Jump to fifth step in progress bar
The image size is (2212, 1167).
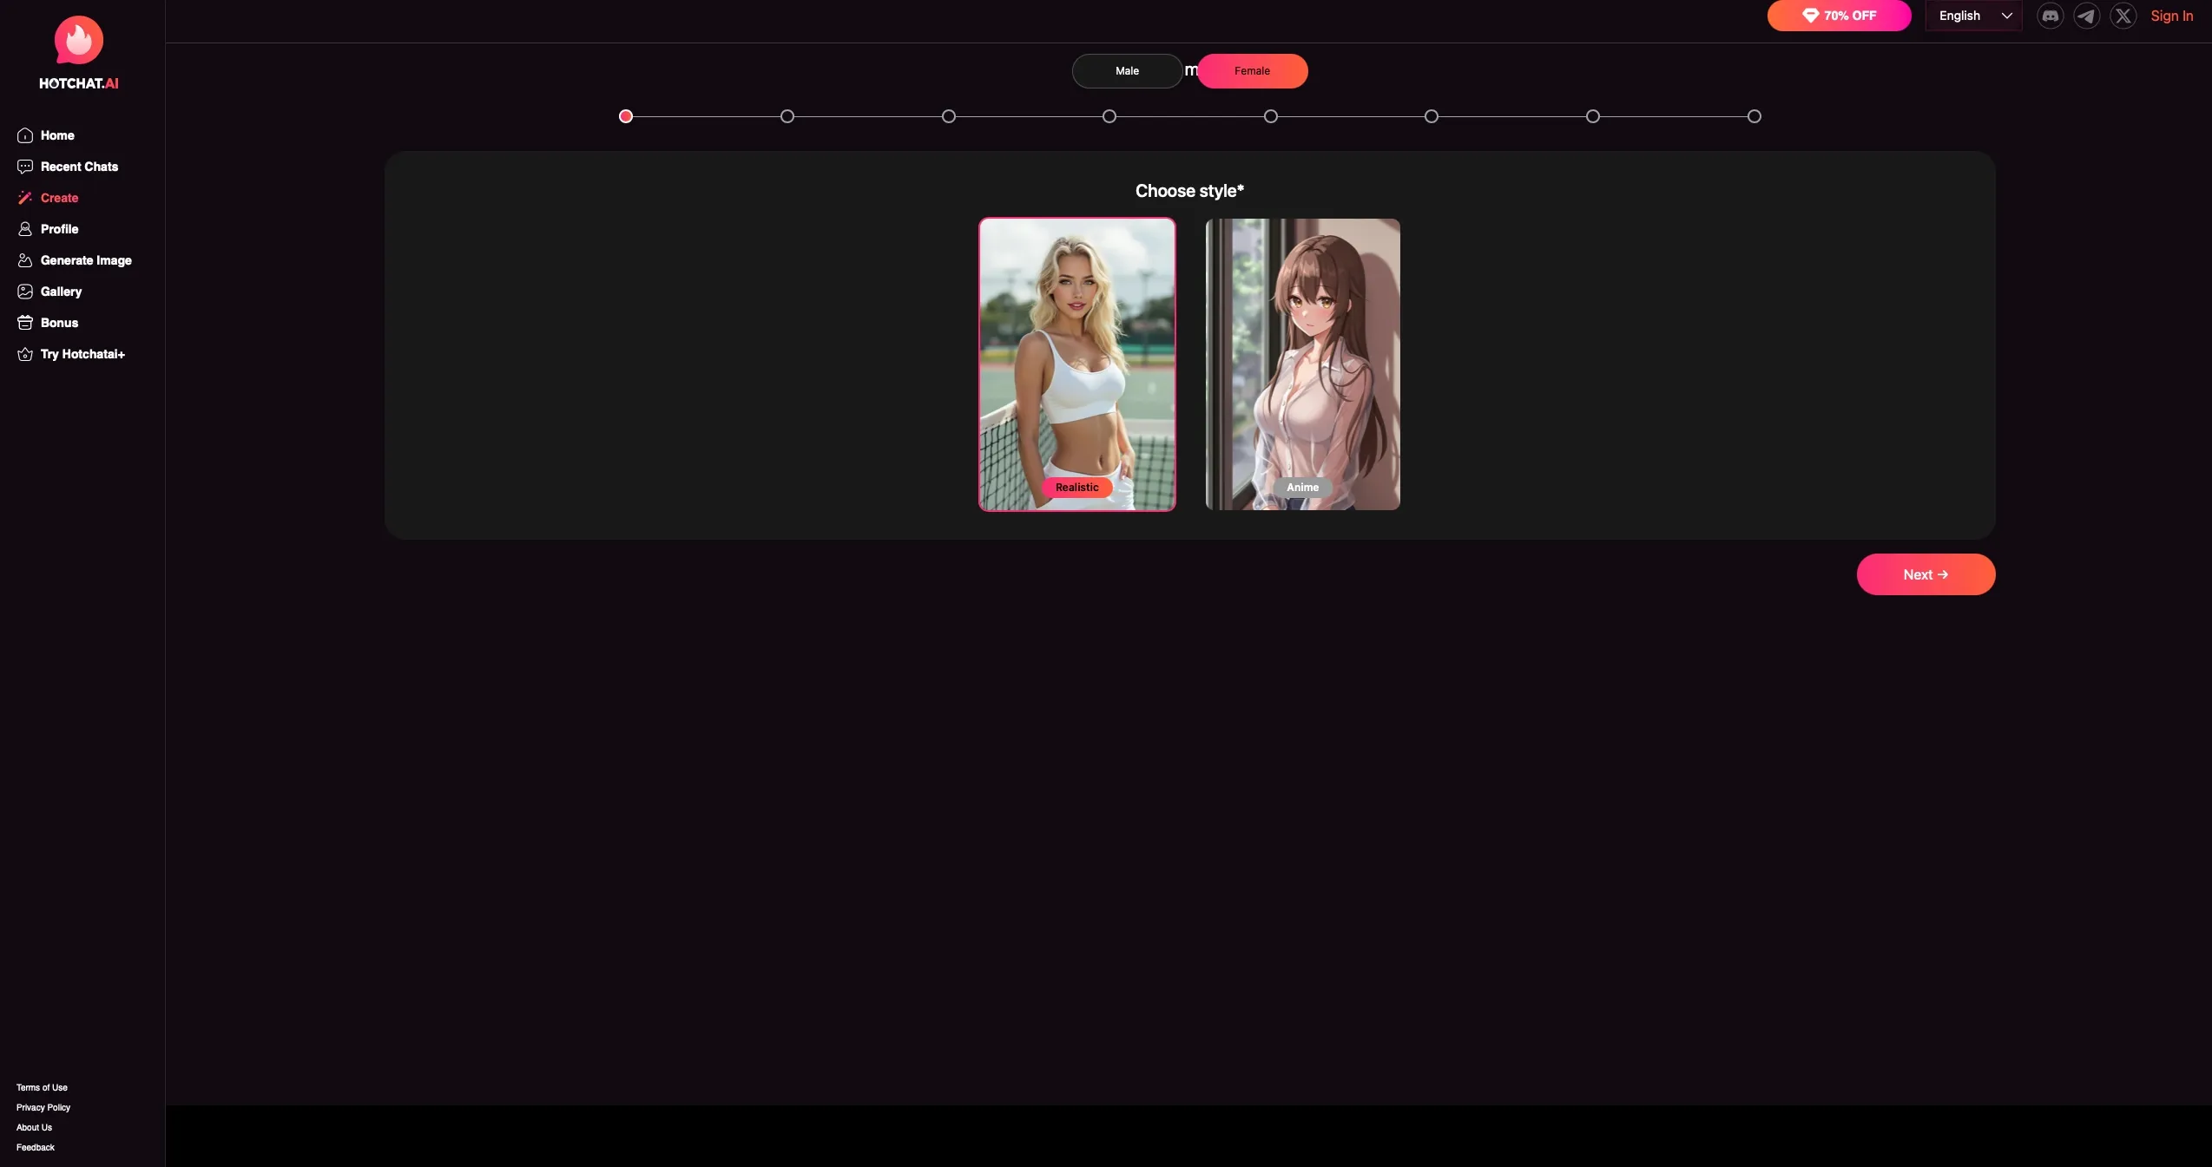tap(1271, 116)
